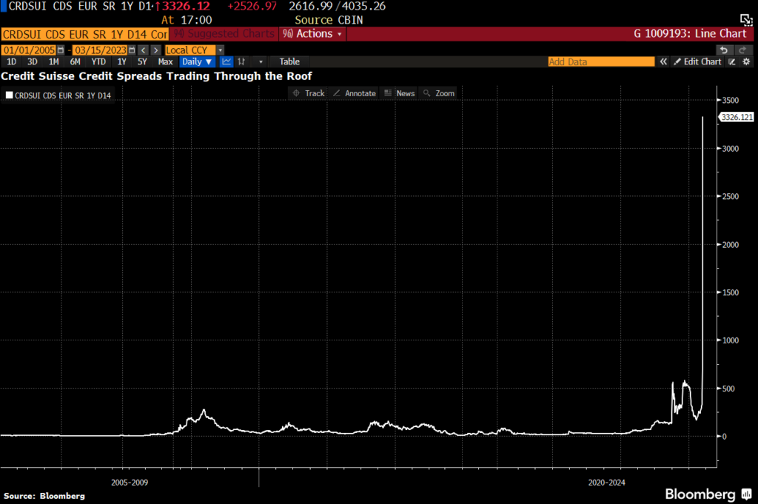Click the Add Data input field
The height and width of the screenshot is (504, 758).
(x=601, y=61)
